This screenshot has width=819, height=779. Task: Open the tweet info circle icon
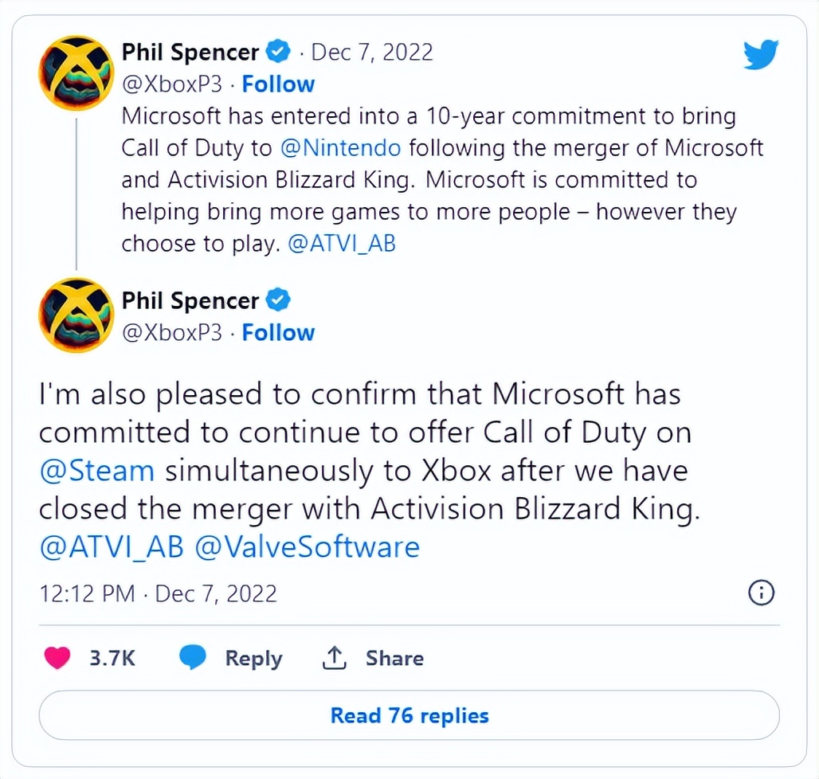762,593
